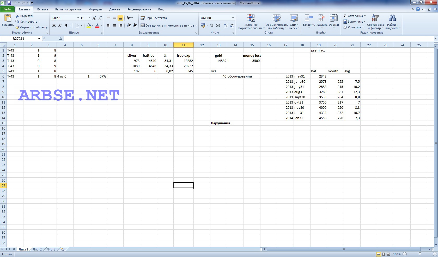Screen dimensions: 438x257
Task: Select column header 11
Action: [184, 45]
